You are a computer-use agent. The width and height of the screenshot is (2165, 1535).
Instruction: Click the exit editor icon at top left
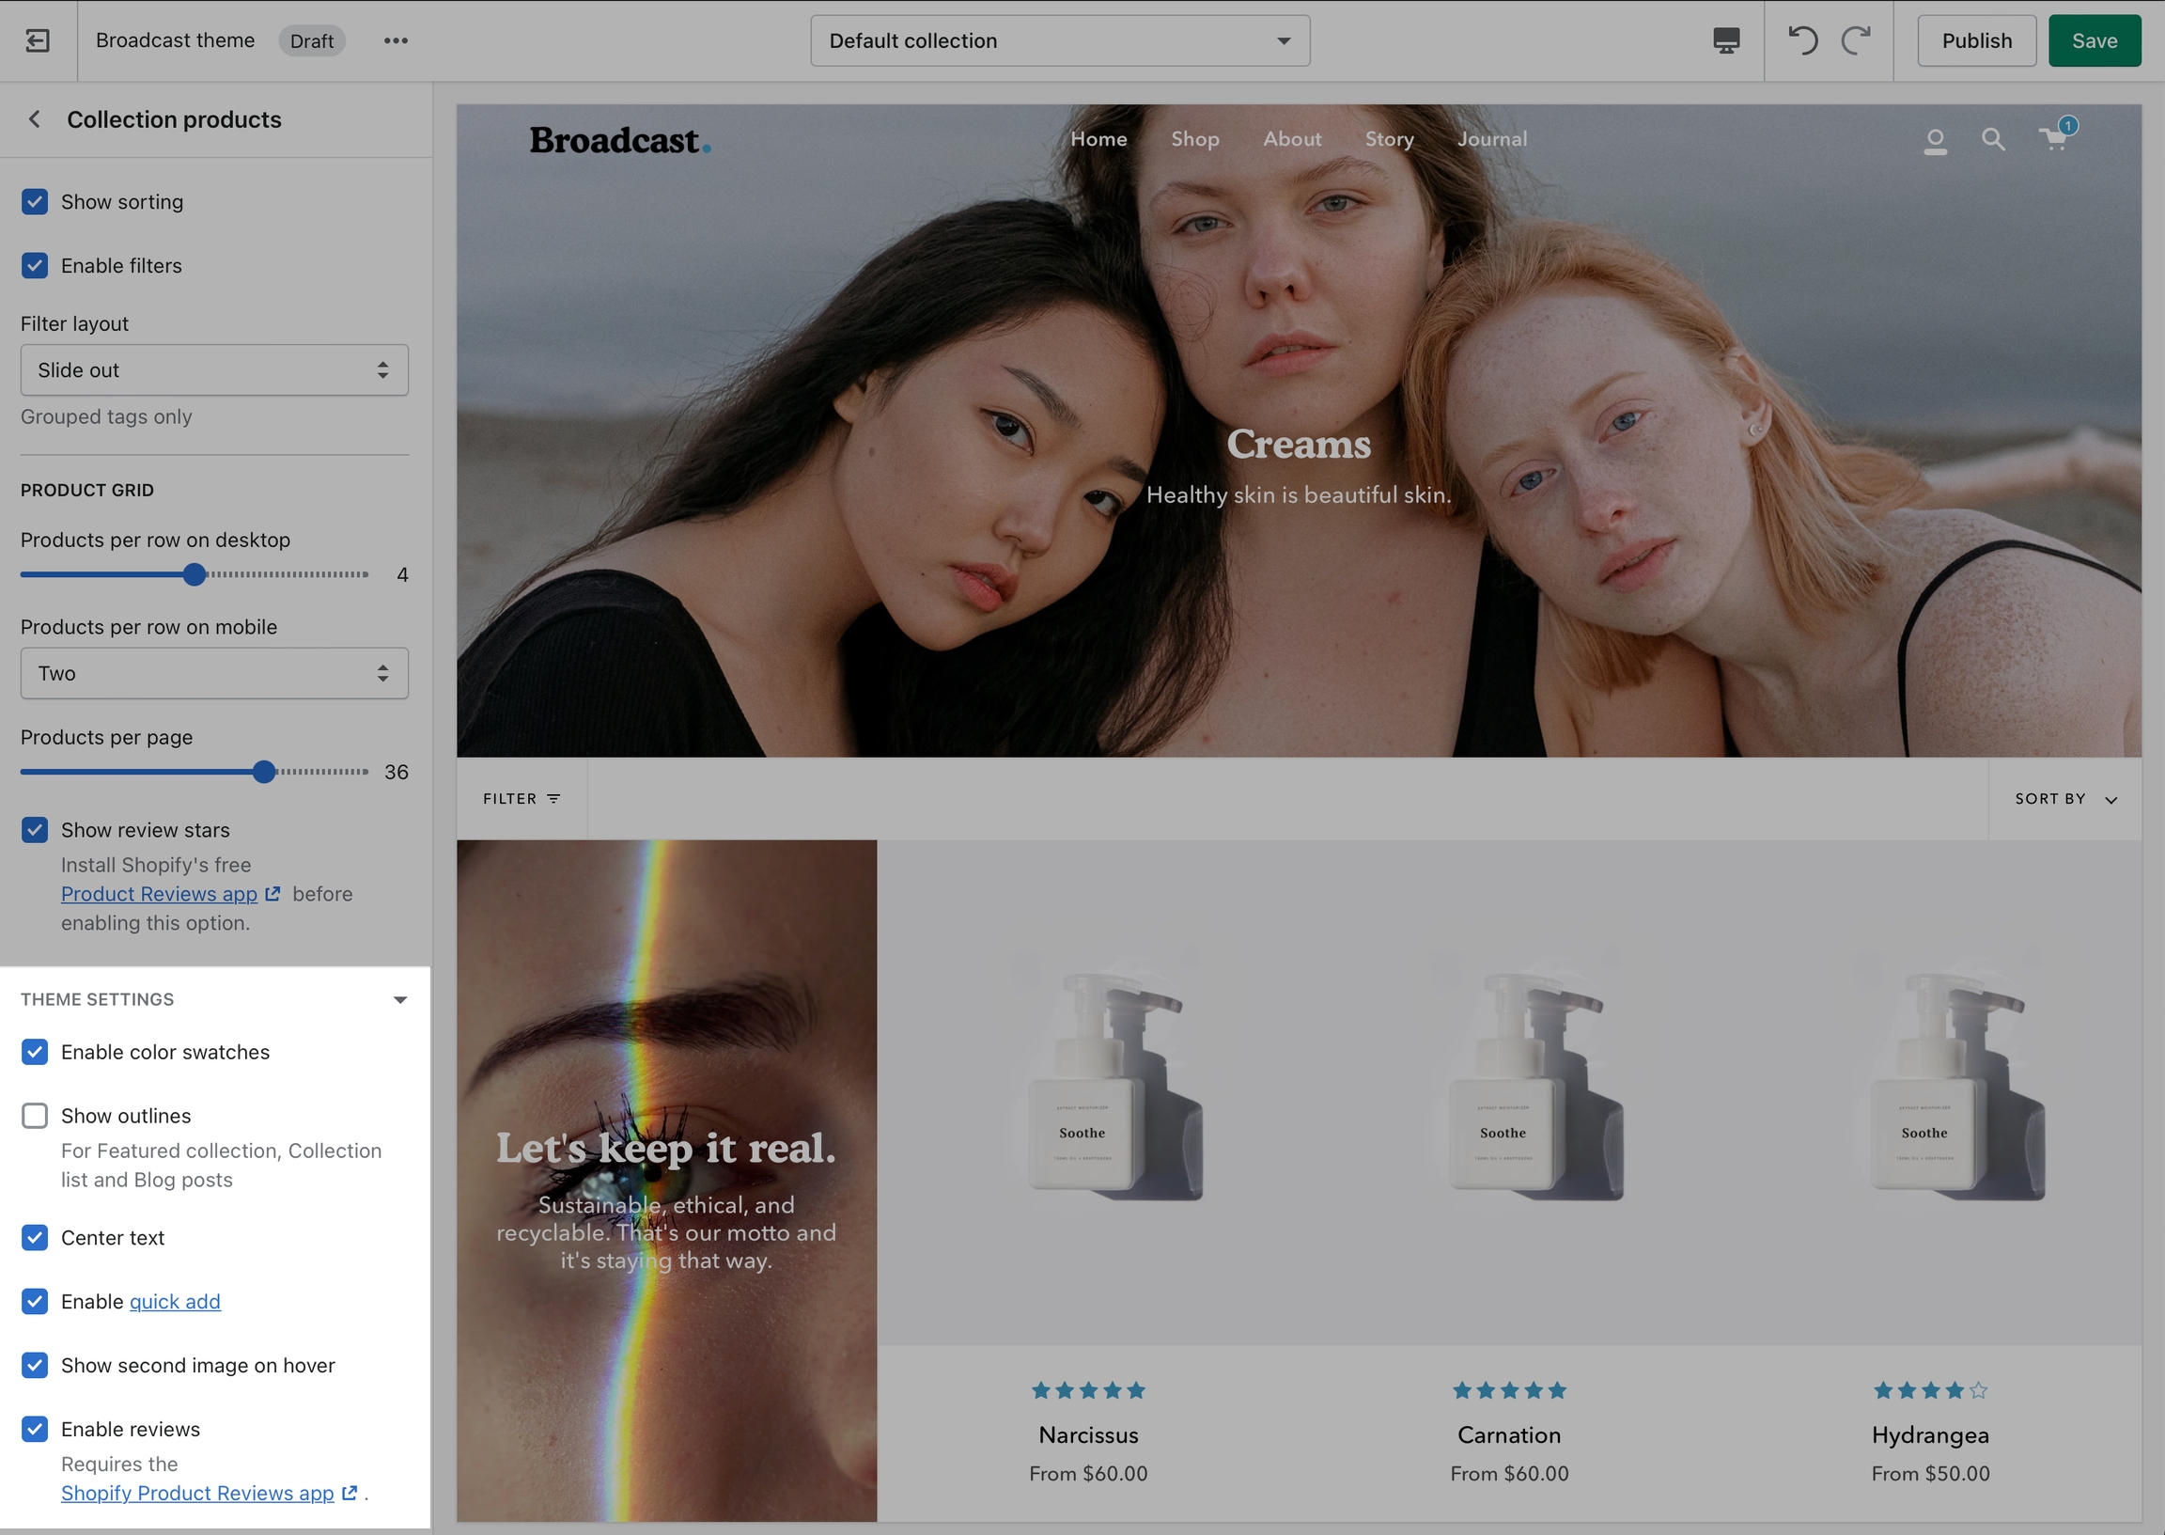click(x=38, y=40)
